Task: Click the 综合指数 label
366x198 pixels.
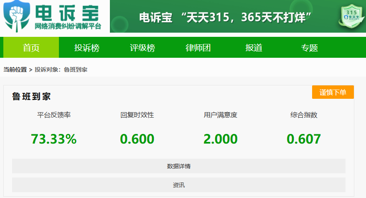Action: (304, 115)
